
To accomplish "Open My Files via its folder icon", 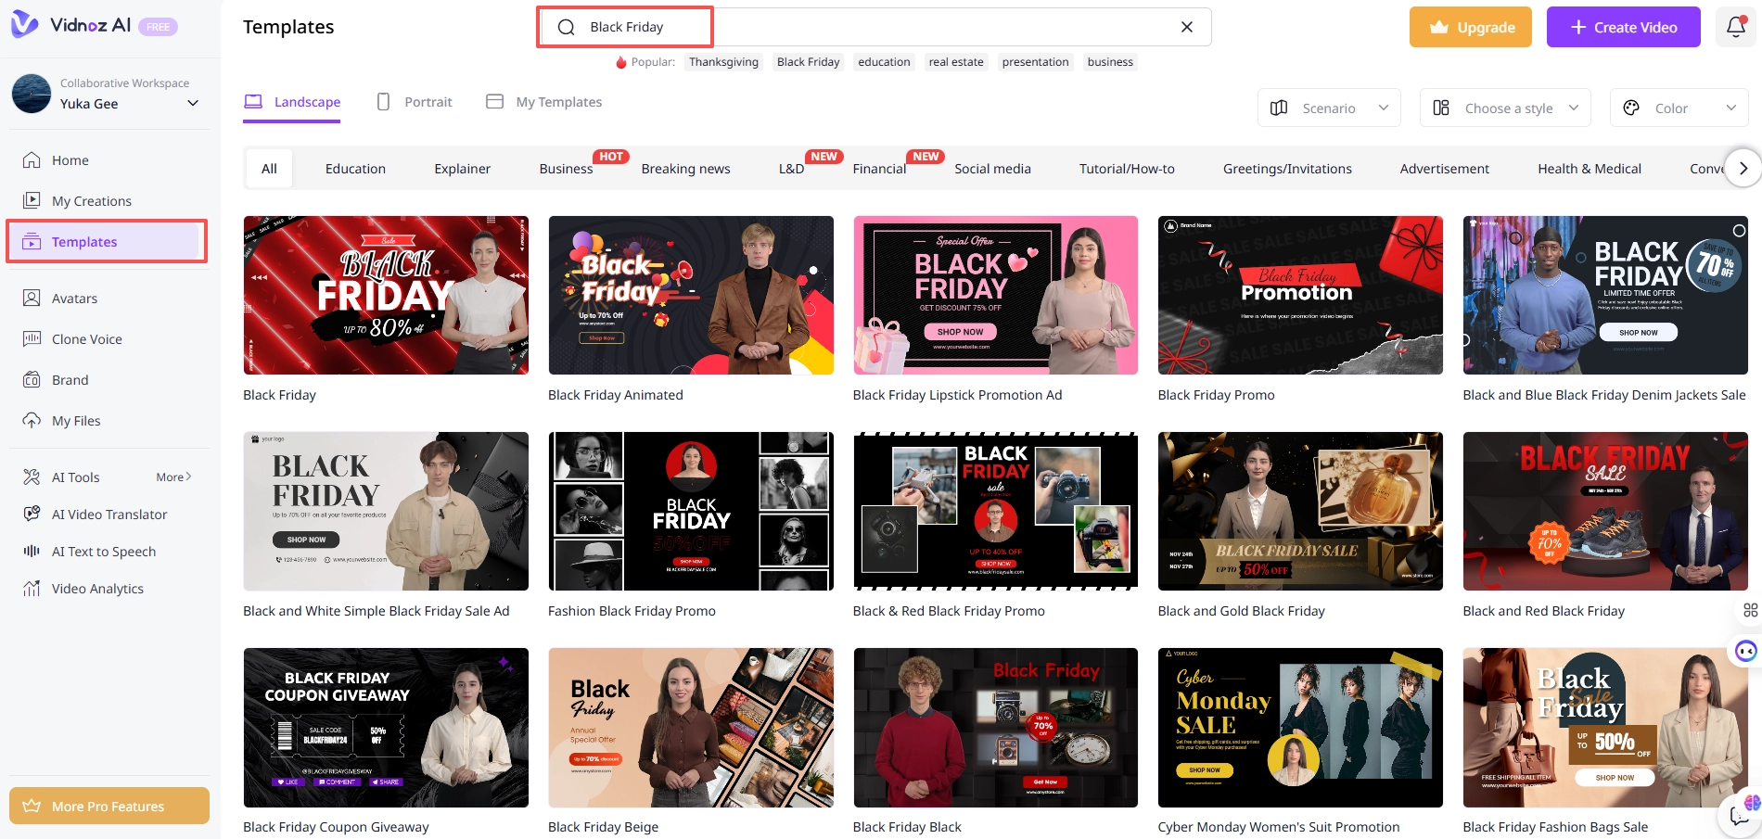I will [32, 420].
